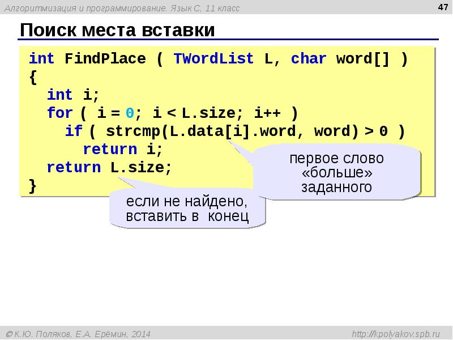Click the for keyword in the loop
453x340 pixels.
coord(59,113)
